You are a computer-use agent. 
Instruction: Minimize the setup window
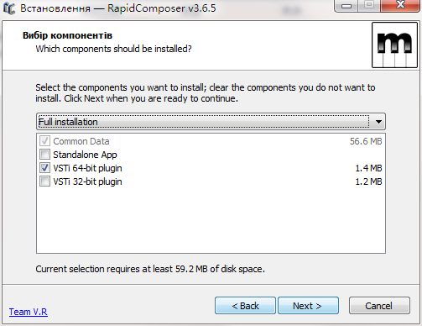click(346, 6)
